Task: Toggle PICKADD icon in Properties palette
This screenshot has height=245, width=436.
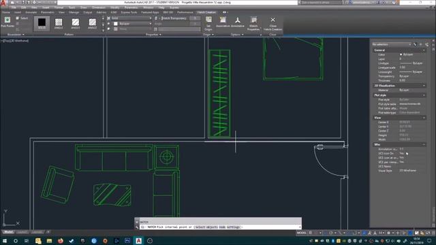Action: [x=415, y=44]
